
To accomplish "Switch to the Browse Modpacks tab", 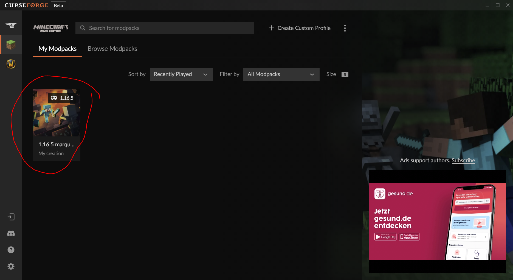I will [x=112, y=49].
